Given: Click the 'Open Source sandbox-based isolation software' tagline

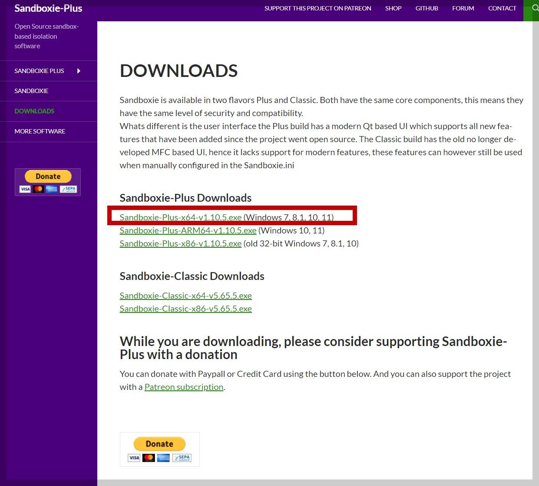Looking at the screenshot, I should pos(46,36).
